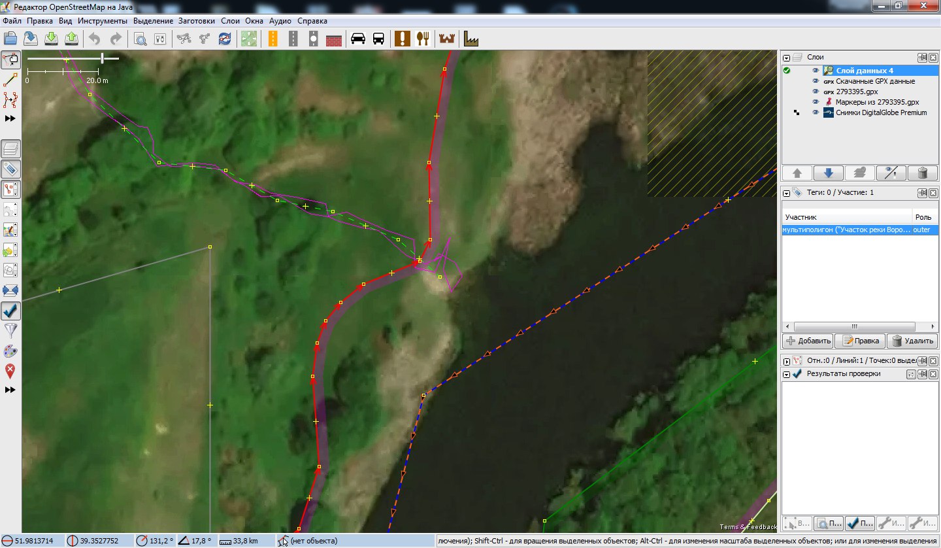Image resolution: width=941 pixels, height=548 pixels.
Task: Expand the selection Отн.:0 panel
Action: click(x=787, y=360)
